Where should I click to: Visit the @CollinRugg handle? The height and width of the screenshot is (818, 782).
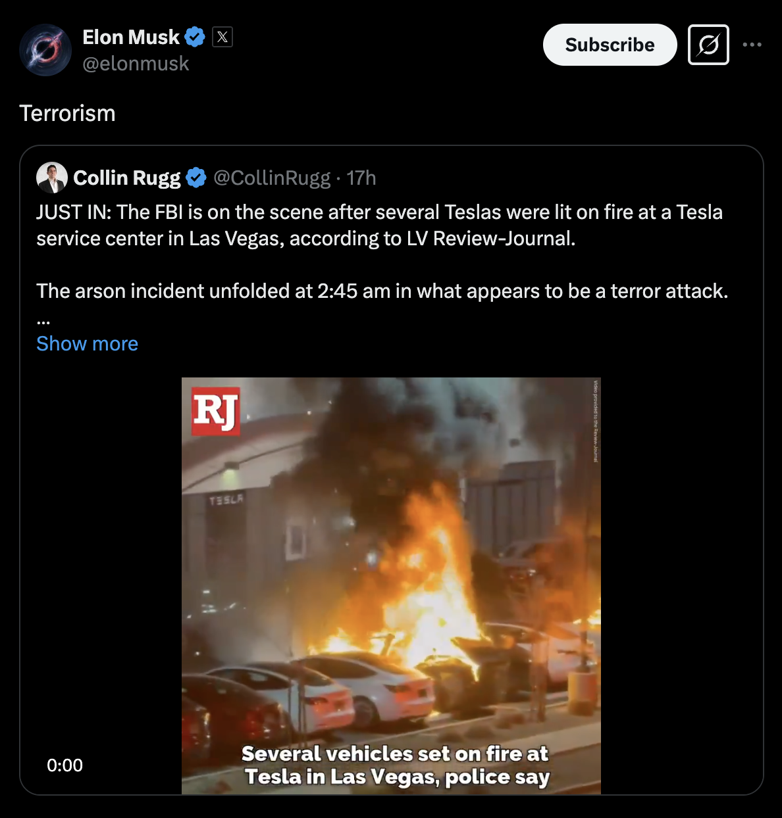click(272, 178)
